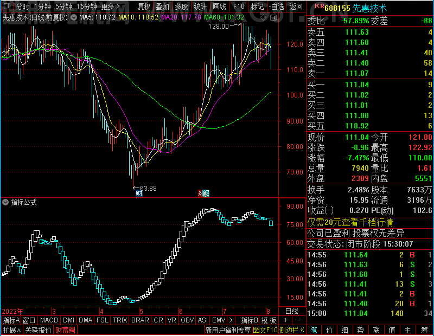Expand the 更多 periods menu
This screenshot has width=434, height=336.
tap(111, 7)
